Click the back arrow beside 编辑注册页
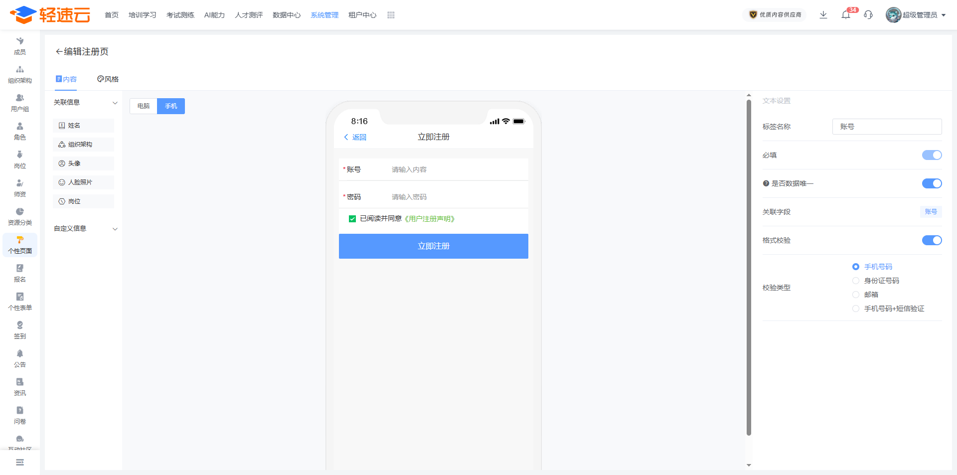This screenshot has height=475, width=957. 59,52
